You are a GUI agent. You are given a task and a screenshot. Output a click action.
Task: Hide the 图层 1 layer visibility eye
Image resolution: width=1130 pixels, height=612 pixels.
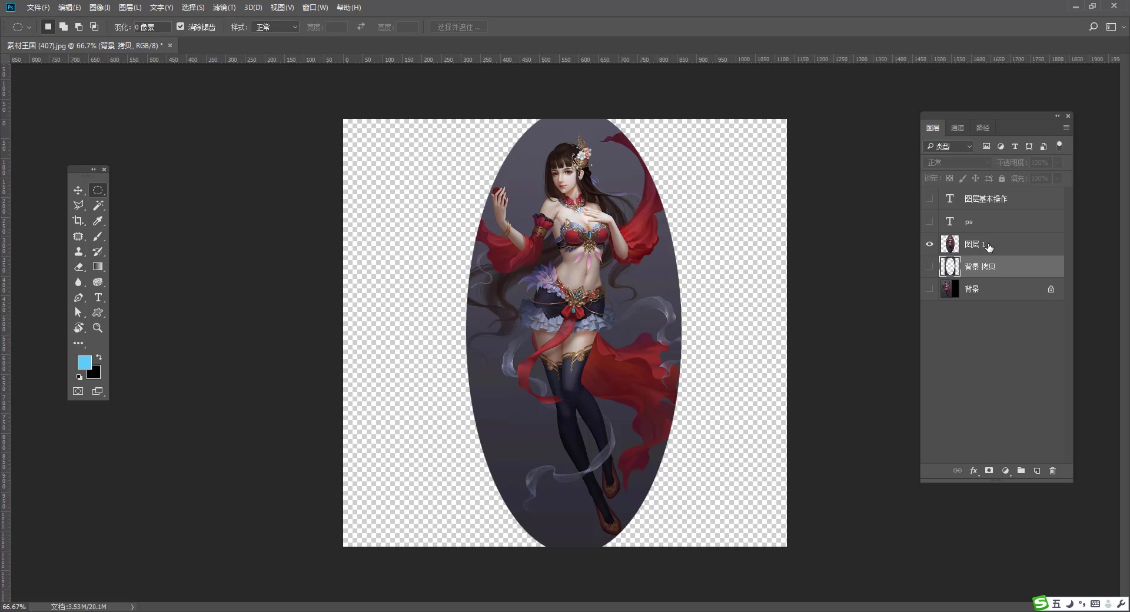929,244
